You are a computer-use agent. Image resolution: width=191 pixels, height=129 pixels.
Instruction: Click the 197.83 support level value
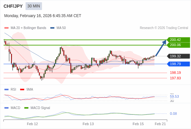click(175, 78)
